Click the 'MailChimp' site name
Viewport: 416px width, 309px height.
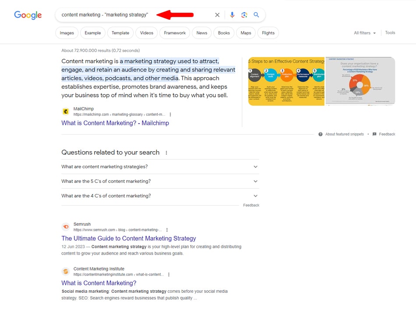point(84,109)
